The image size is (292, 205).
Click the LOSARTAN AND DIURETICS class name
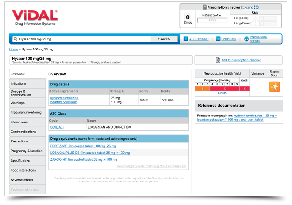109,127
